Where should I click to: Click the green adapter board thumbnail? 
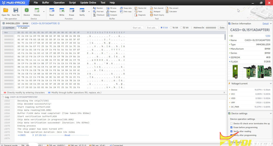(235, 71)
